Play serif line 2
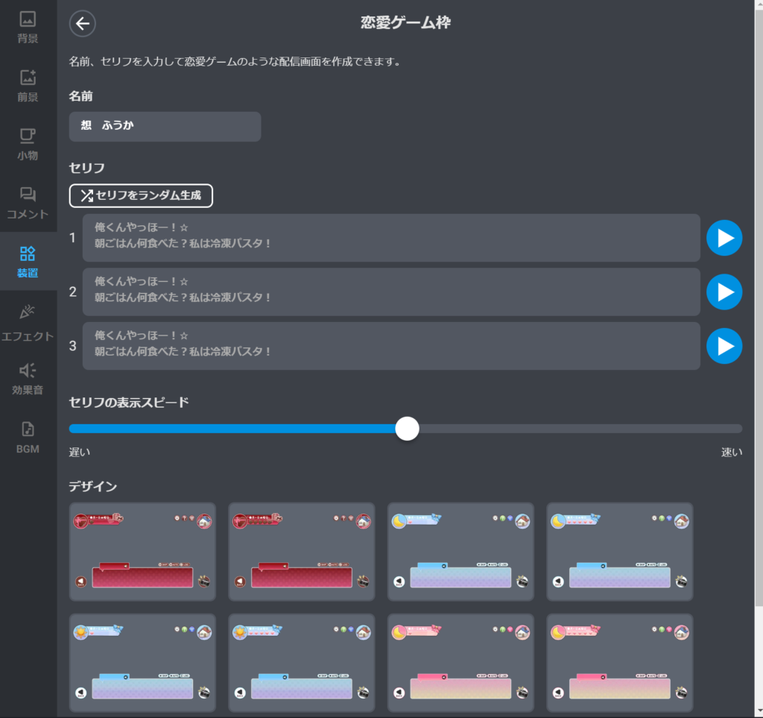 [x=724, y=292]
